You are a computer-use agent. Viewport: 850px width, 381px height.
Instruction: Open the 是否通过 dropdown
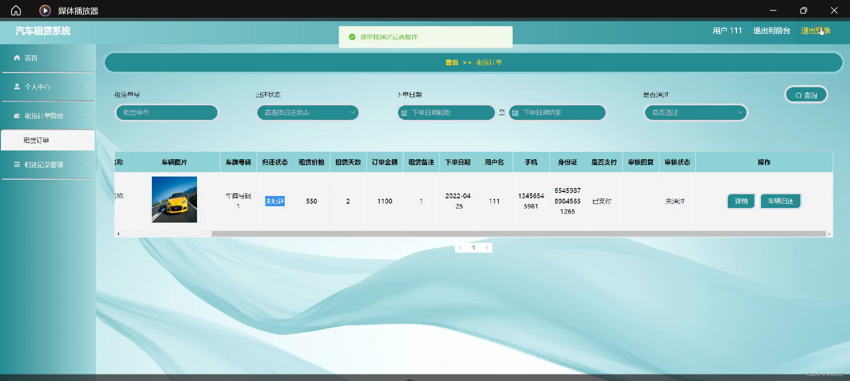click(x=695, y=113)
